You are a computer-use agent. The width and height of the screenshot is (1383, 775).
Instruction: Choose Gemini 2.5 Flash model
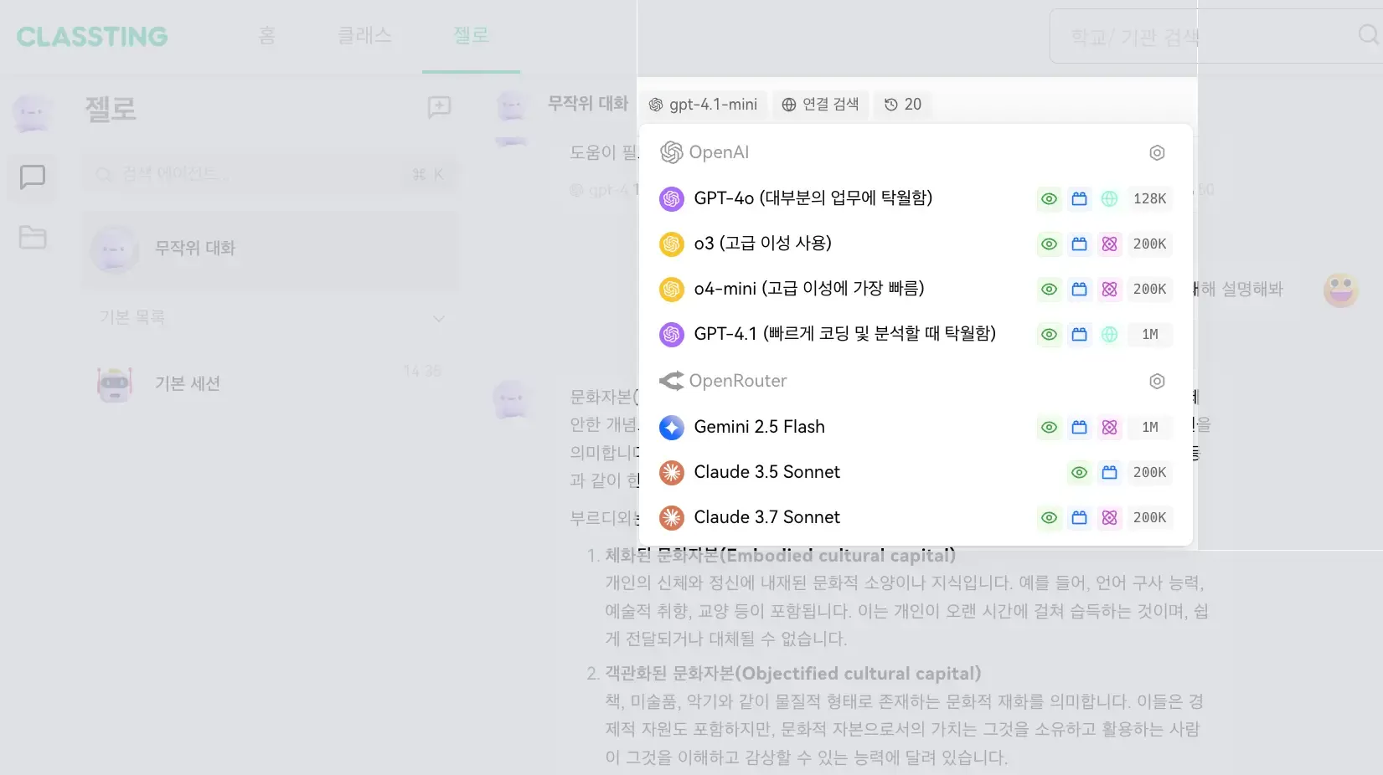(x=916, y=427)
